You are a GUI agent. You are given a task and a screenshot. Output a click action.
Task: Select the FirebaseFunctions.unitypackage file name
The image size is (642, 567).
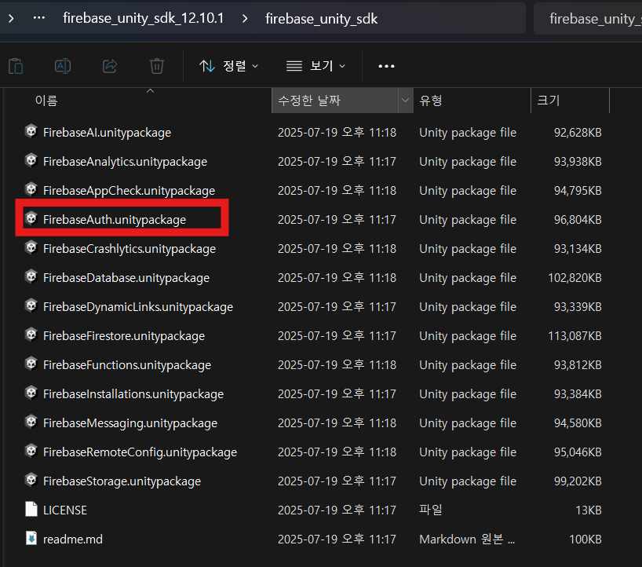point(127,365)
